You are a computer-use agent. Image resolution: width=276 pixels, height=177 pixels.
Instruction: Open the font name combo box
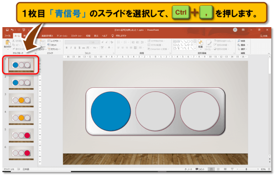pos(78,42)
